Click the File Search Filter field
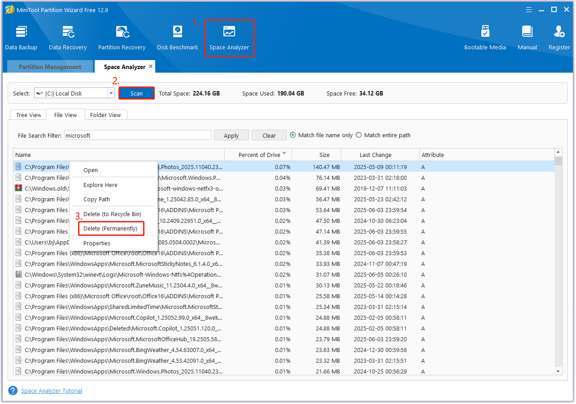576x404 pixels. [137, 135]
